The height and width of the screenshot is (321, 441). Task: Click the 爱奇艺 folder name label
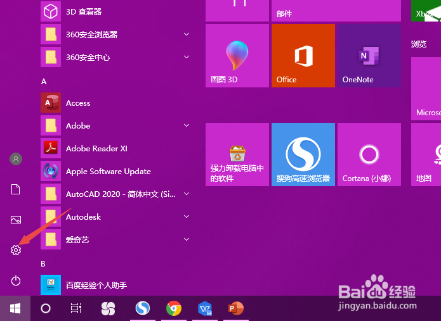point(77,239)
